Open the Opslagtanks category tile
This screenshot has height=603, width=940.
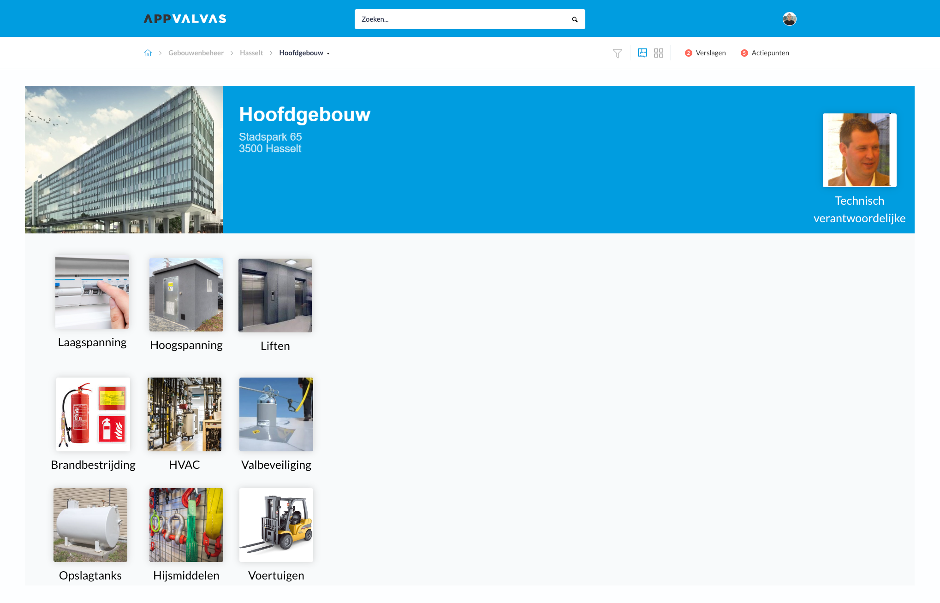pyautogui.click(x=90, y=525)
